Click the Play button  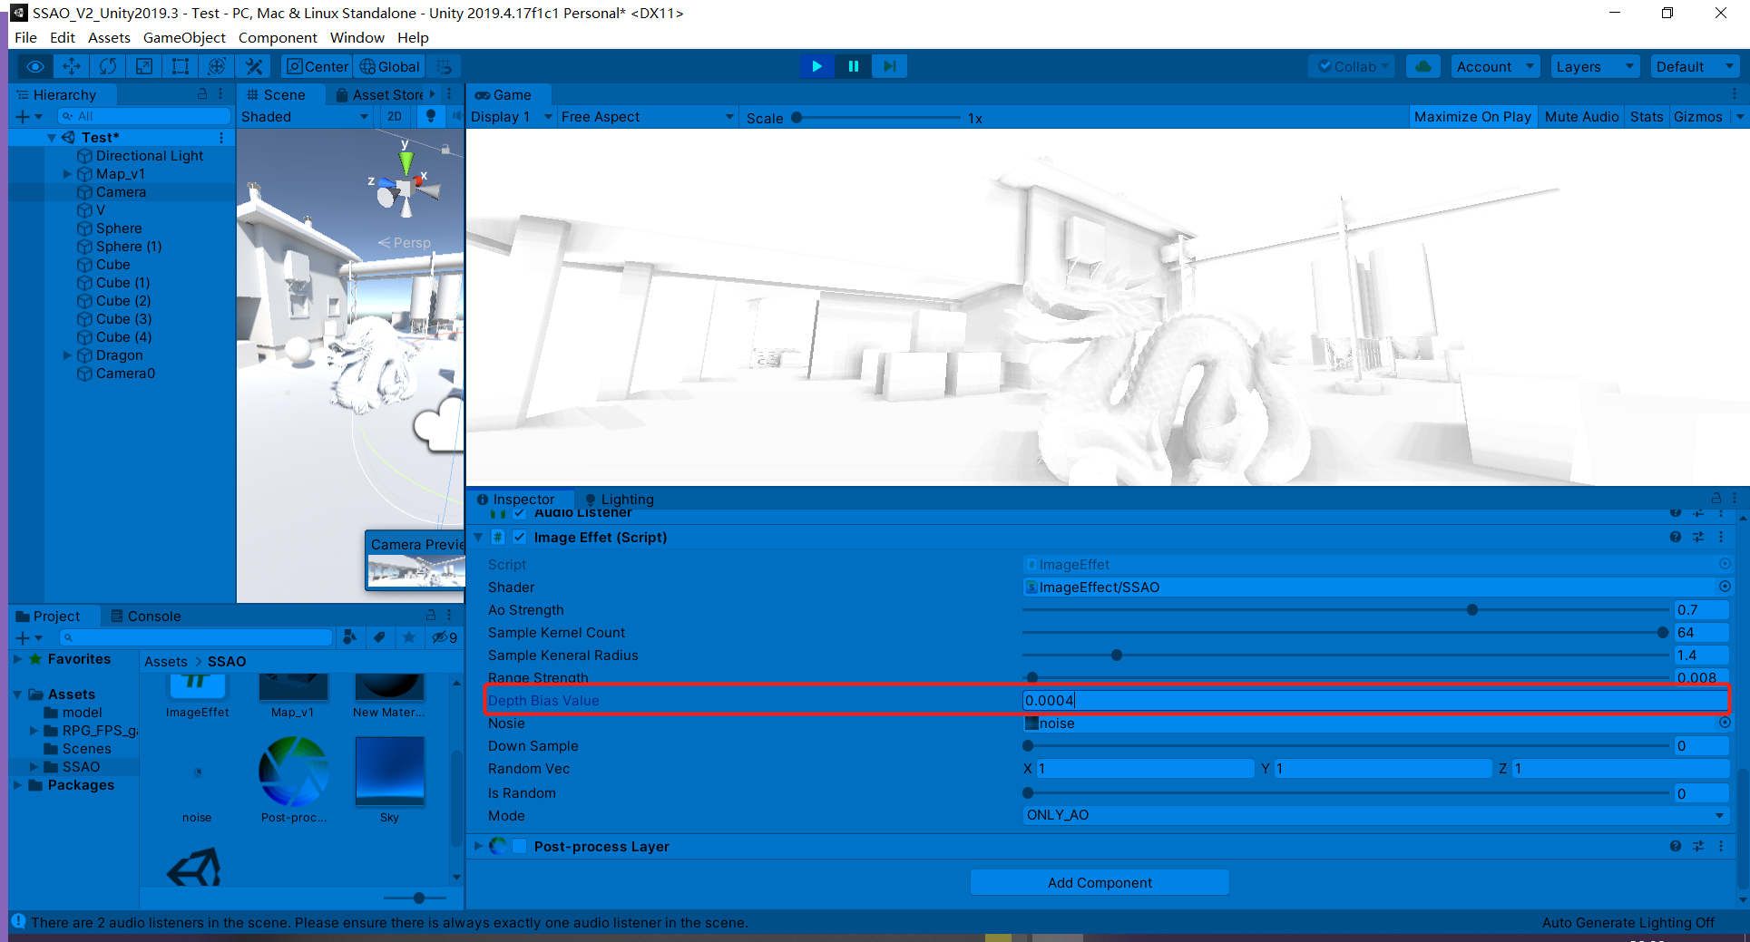(817, 66)
